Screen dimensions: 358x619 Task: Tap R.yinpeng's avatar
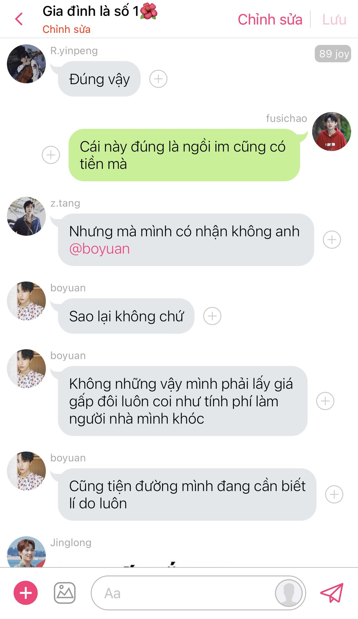pos(26,64)
